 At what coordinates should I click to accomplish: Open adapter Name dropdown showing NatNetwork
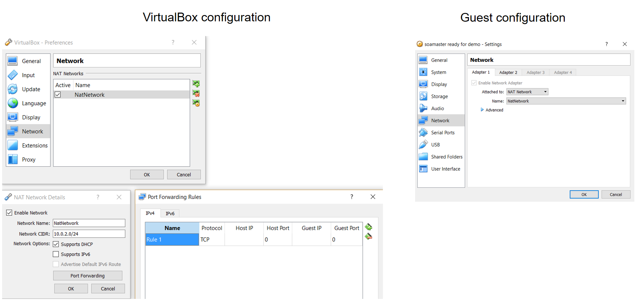pyautogui.click(x=566, y=101)
